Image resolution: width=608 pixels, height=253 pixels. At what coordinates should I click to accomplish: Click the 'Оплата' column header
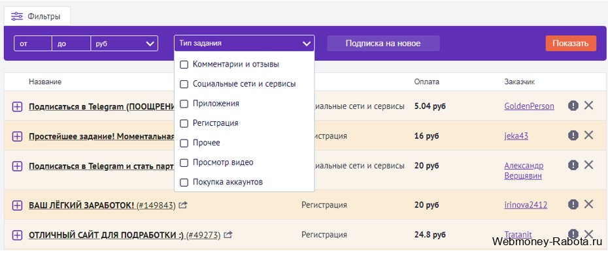click(426, 82)
